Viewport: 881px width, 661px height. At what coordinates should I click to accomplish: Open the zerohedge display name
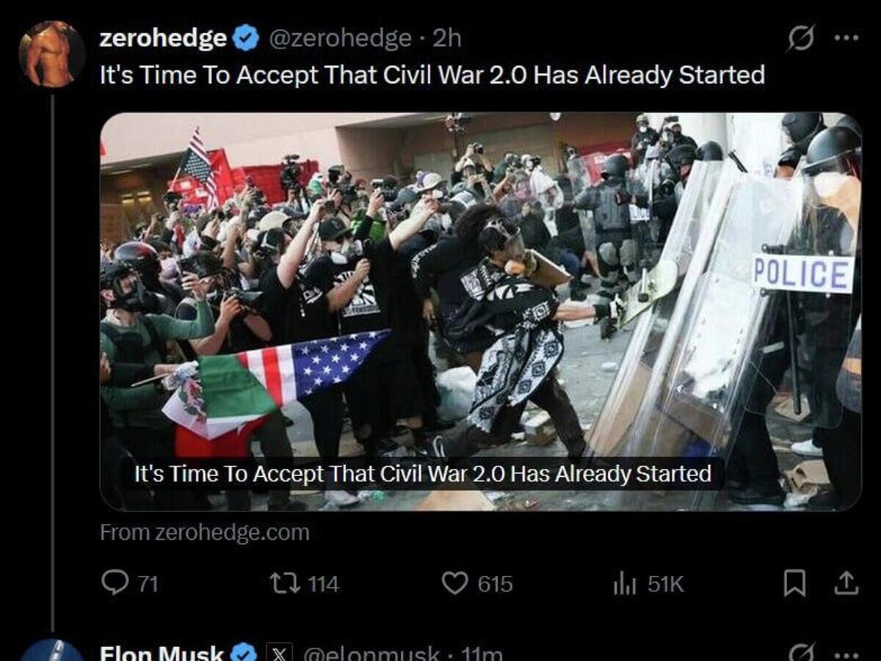[x=163, y=38]
